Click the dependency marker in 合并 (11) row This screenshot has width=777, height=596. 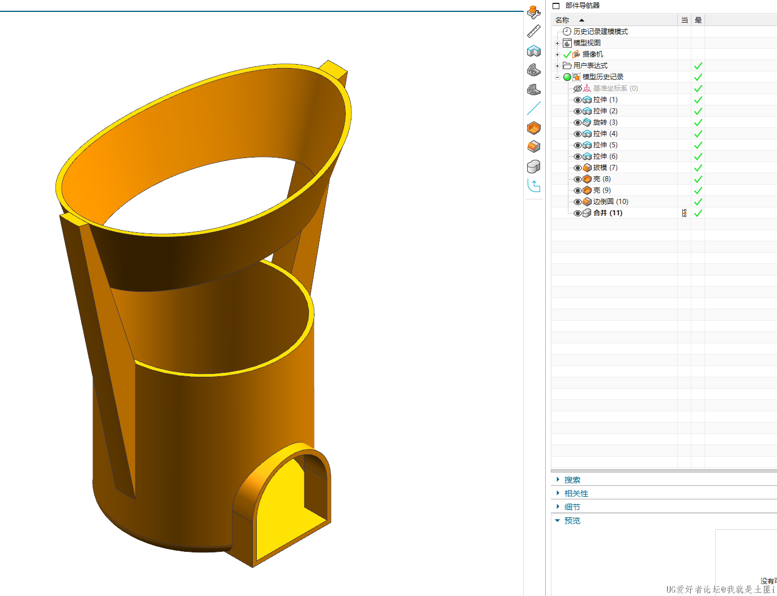click(685, 213)
